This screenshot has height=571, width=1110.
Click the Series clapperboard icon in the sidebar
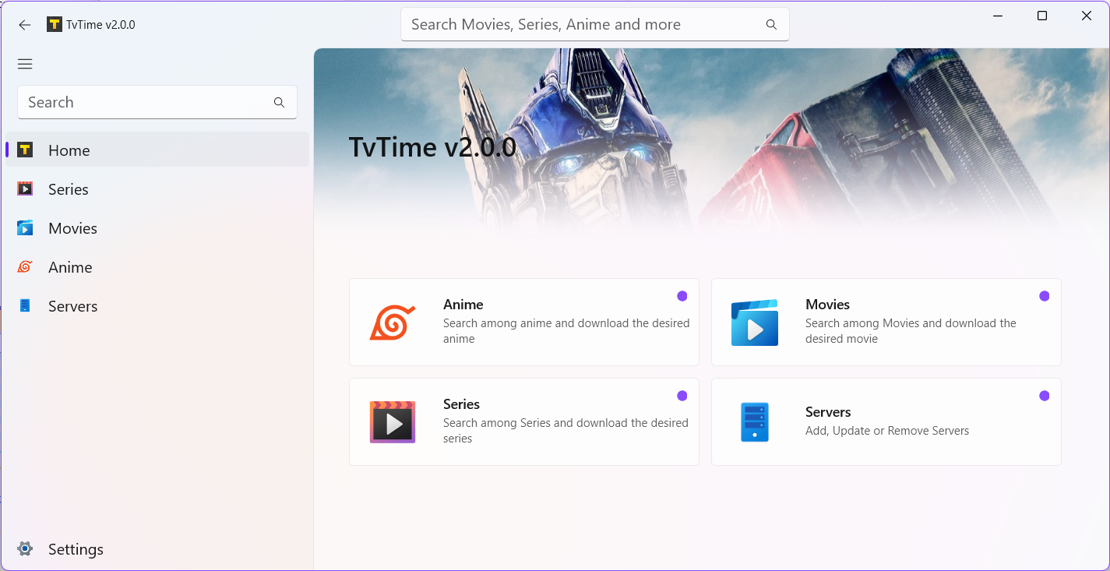[x=25, y=189]
